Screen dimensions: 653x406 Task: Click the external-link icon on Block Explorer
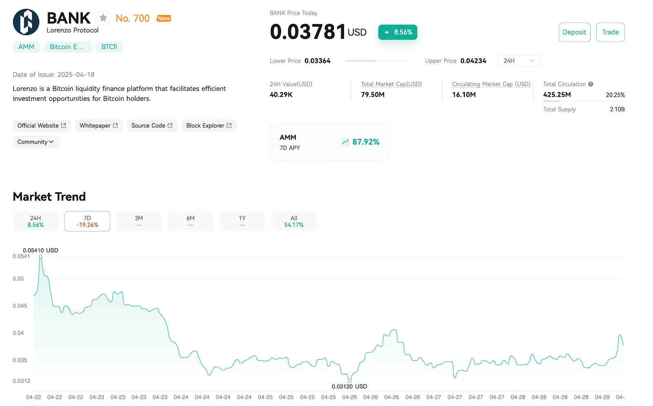point(229,126)
